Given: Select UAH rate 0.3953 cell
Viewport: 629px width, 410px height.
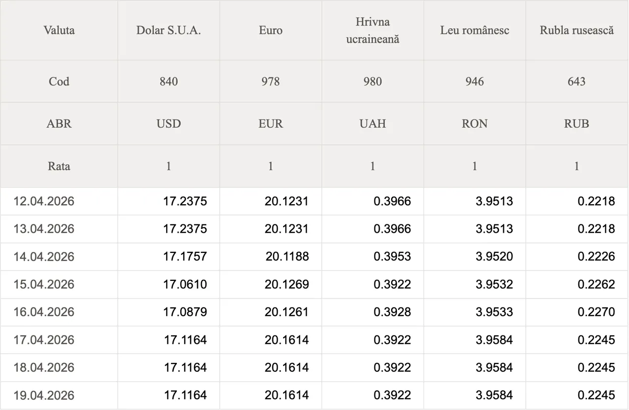Looking at the screenshot, I should click(x=392, y=257).
